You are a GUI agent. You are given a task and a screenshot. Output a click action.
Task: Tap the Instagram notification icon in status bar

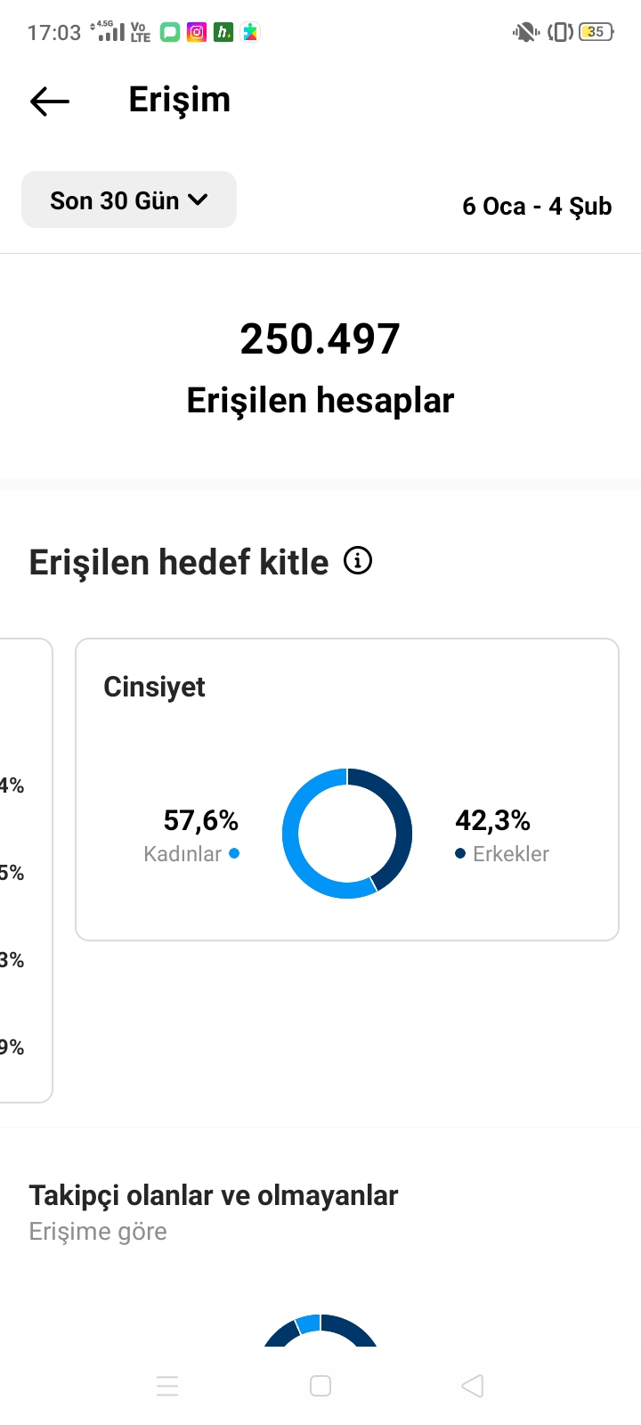click(197, 32)
